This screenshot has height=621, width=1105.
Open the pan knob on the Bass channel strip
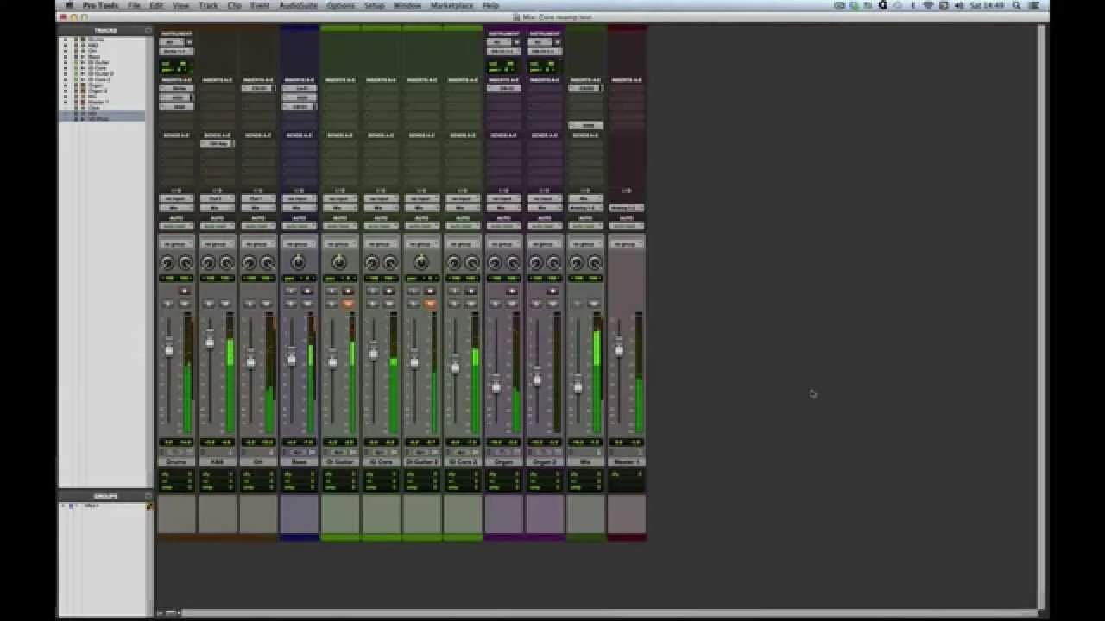(298, 261)
